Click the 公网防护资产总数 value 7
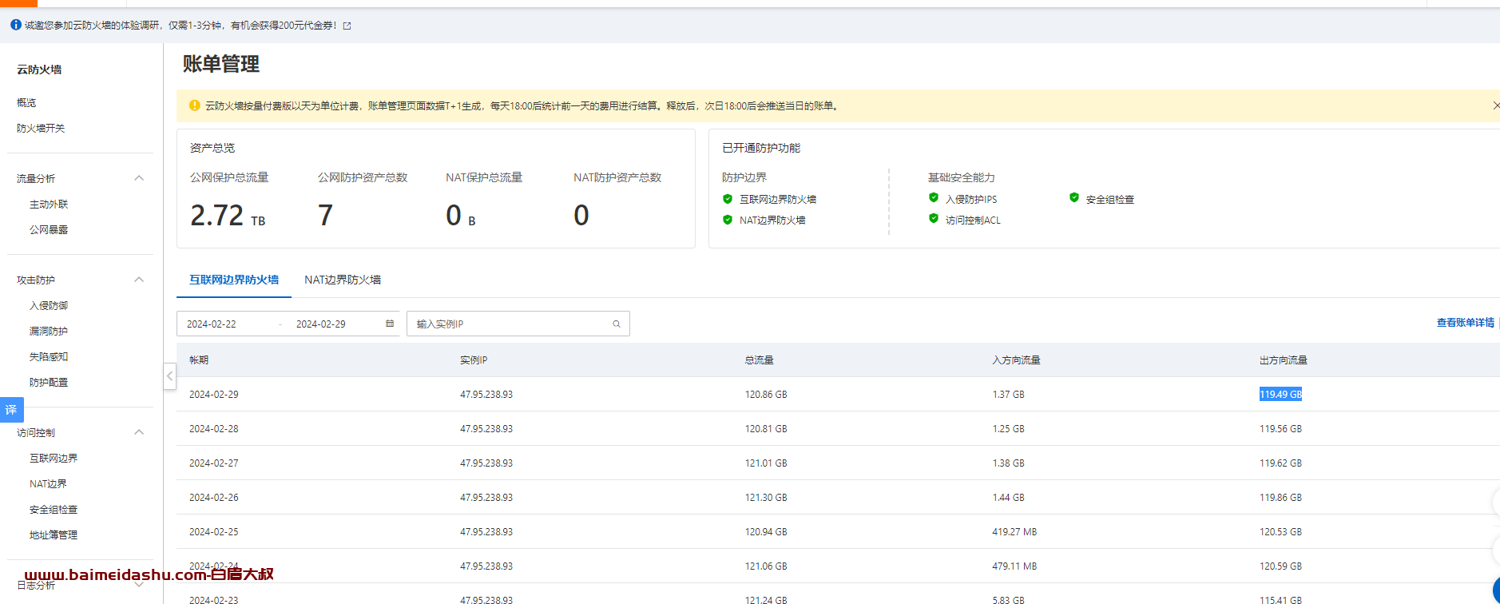 (x=325, y=216)
